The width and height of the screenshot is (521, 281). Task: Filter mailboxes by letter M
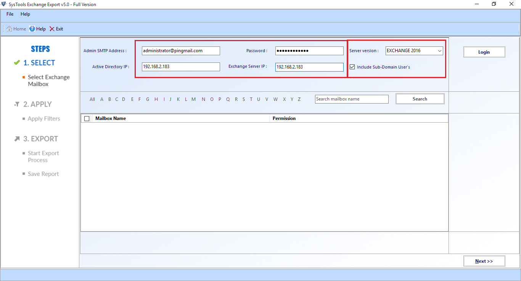coord(194,99)
